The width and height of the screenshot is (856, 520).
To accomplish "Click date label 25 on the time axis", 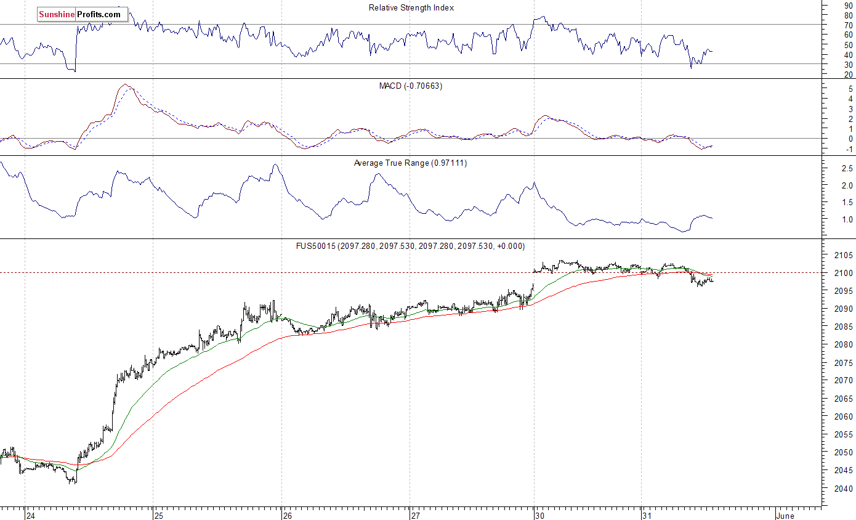I will (159, 515).
